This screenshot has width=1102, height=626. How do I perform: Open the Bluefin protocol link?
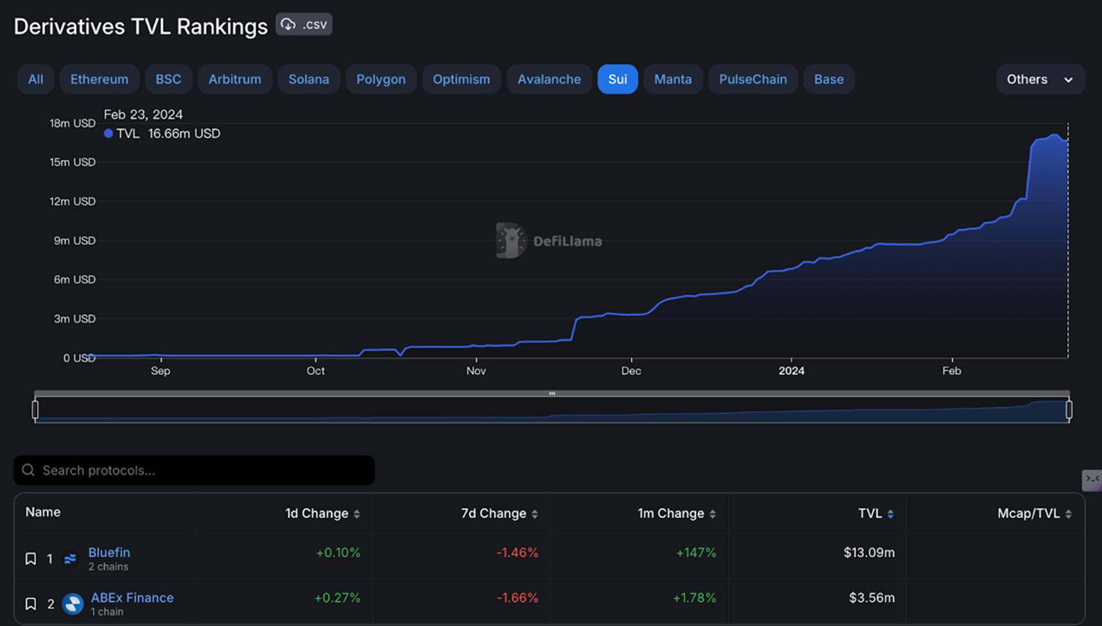click(109, 553)
